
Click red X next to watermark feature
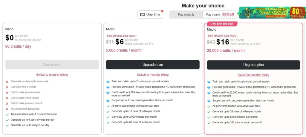pyautogui.click(x=7, y=82)
